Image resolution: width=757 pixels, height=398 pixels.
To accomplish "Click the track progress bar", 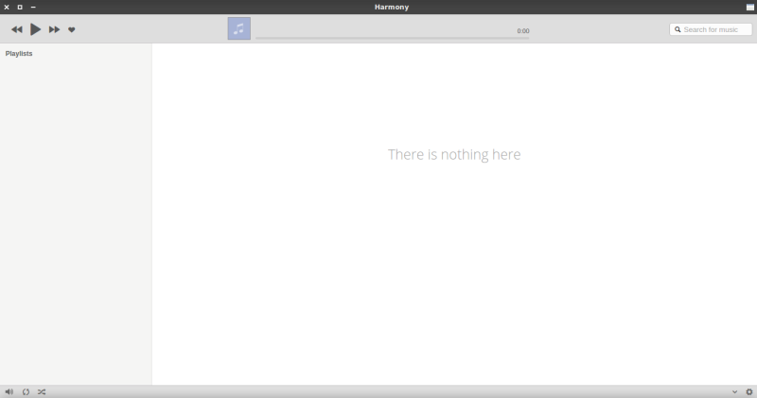I will [x=392, y=38].
